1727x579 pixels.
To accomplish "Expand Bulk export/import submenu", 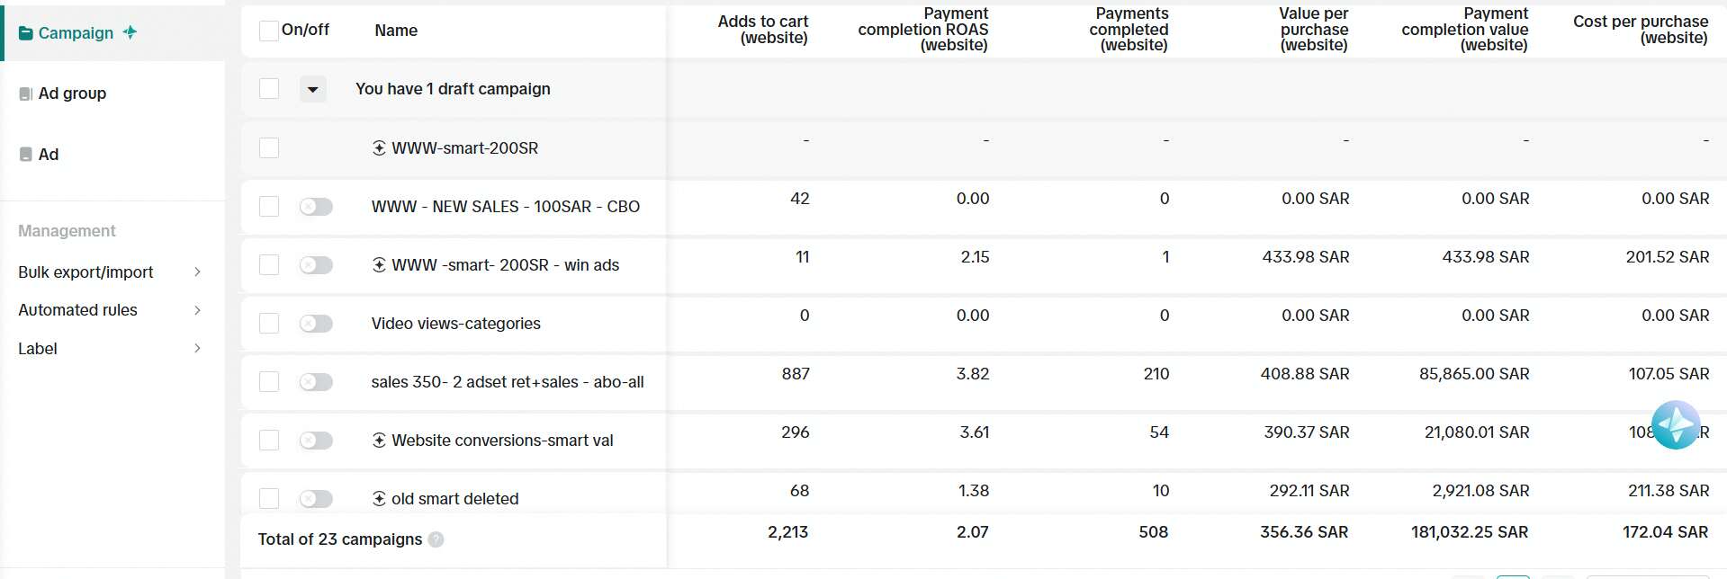I will [x=197, y=272].
